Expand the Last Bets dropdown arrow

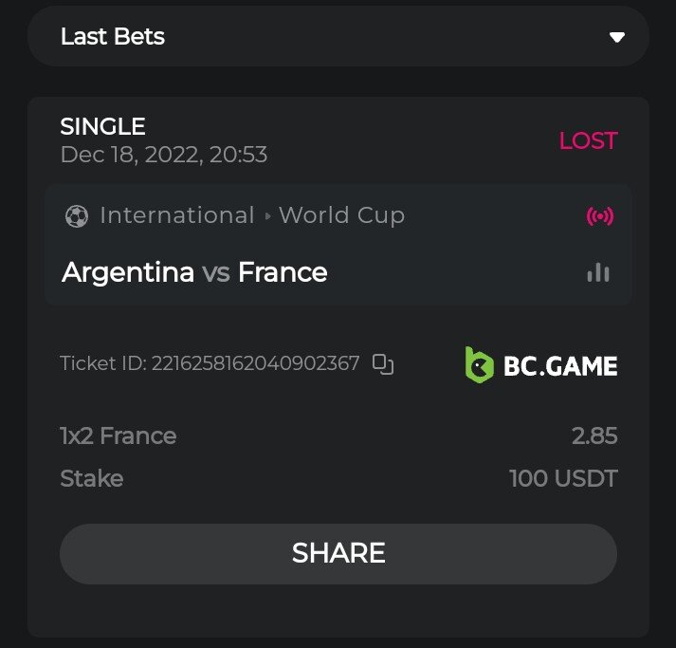[x=617, y=38]
